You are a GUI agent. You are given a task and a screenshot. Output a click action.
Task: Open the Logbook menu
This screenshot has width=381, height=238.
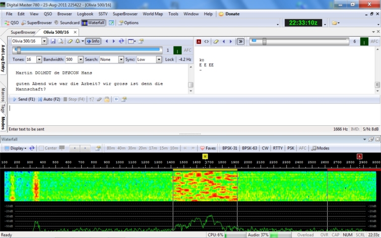(x=85, y=14)
